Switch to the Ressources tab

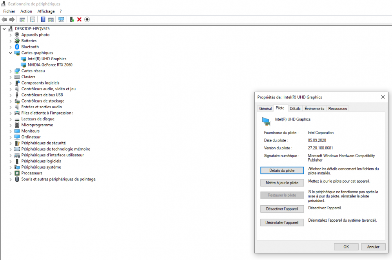(x=338, y=108)
